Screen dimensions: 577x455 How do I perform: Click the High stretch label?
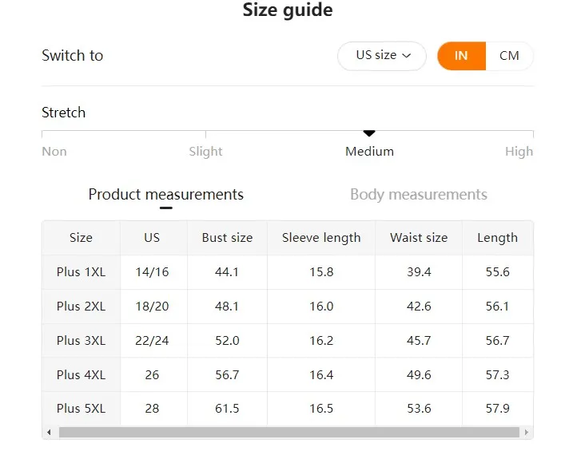point(519,152)
